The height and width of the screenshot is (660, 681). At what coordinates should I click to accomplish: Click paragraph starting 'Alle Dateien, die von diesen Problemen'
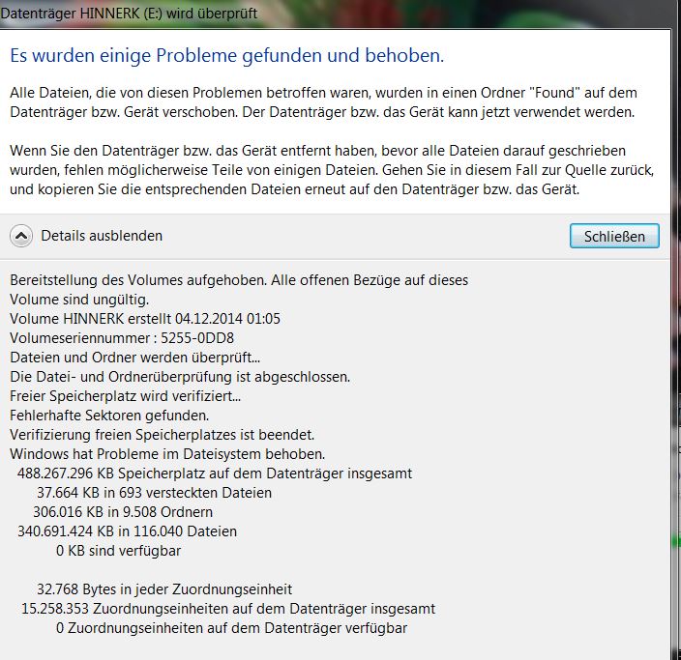coord(323,102)
